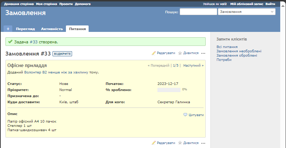The image size is (286, 148).
Task: Click the bottom star Watch icon
Action: click(180, 143)
